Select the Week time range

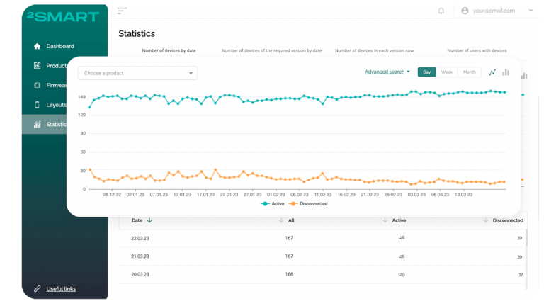447,72
